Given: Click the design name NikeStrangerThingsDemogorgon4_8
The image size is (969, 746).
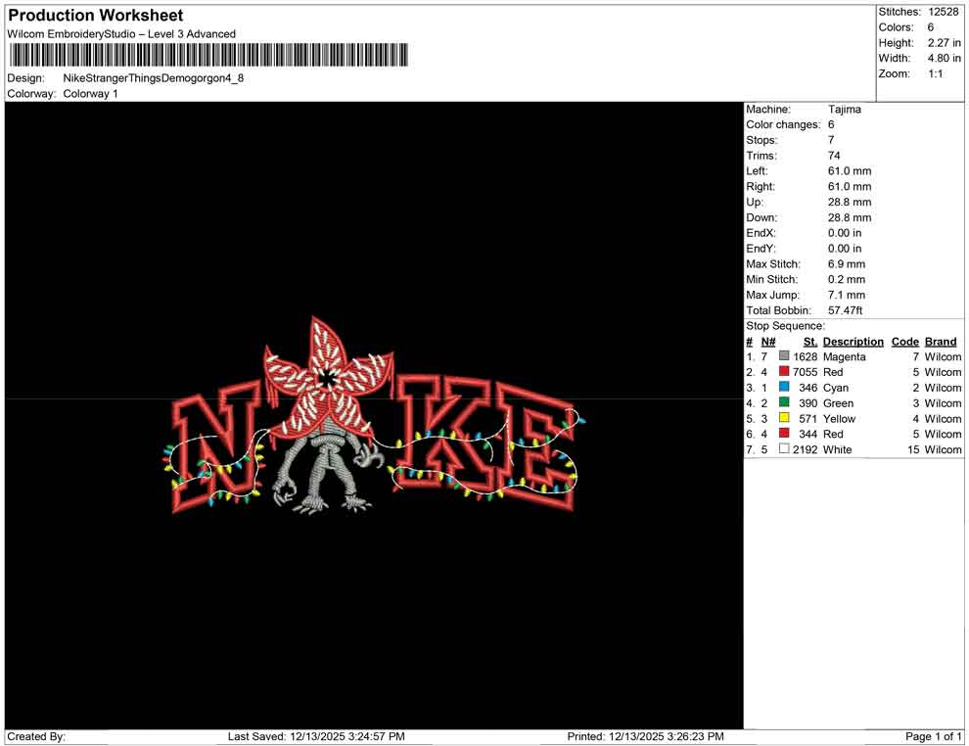Looking at the screenshot, I should coord(154,78).
